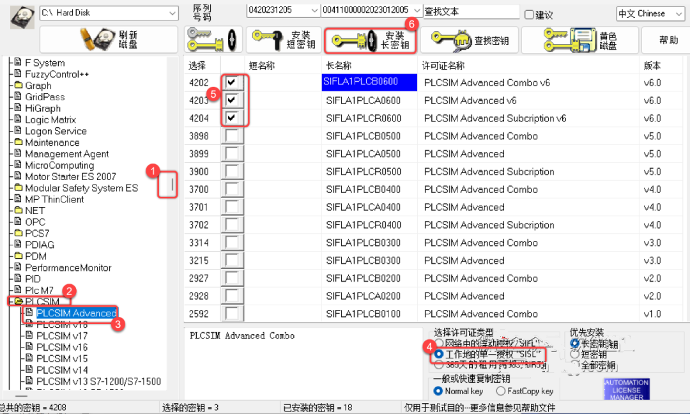This screenshot has width=690, height=414.
Task: Check the checkbox for row 2592
Action: (231, 313)
